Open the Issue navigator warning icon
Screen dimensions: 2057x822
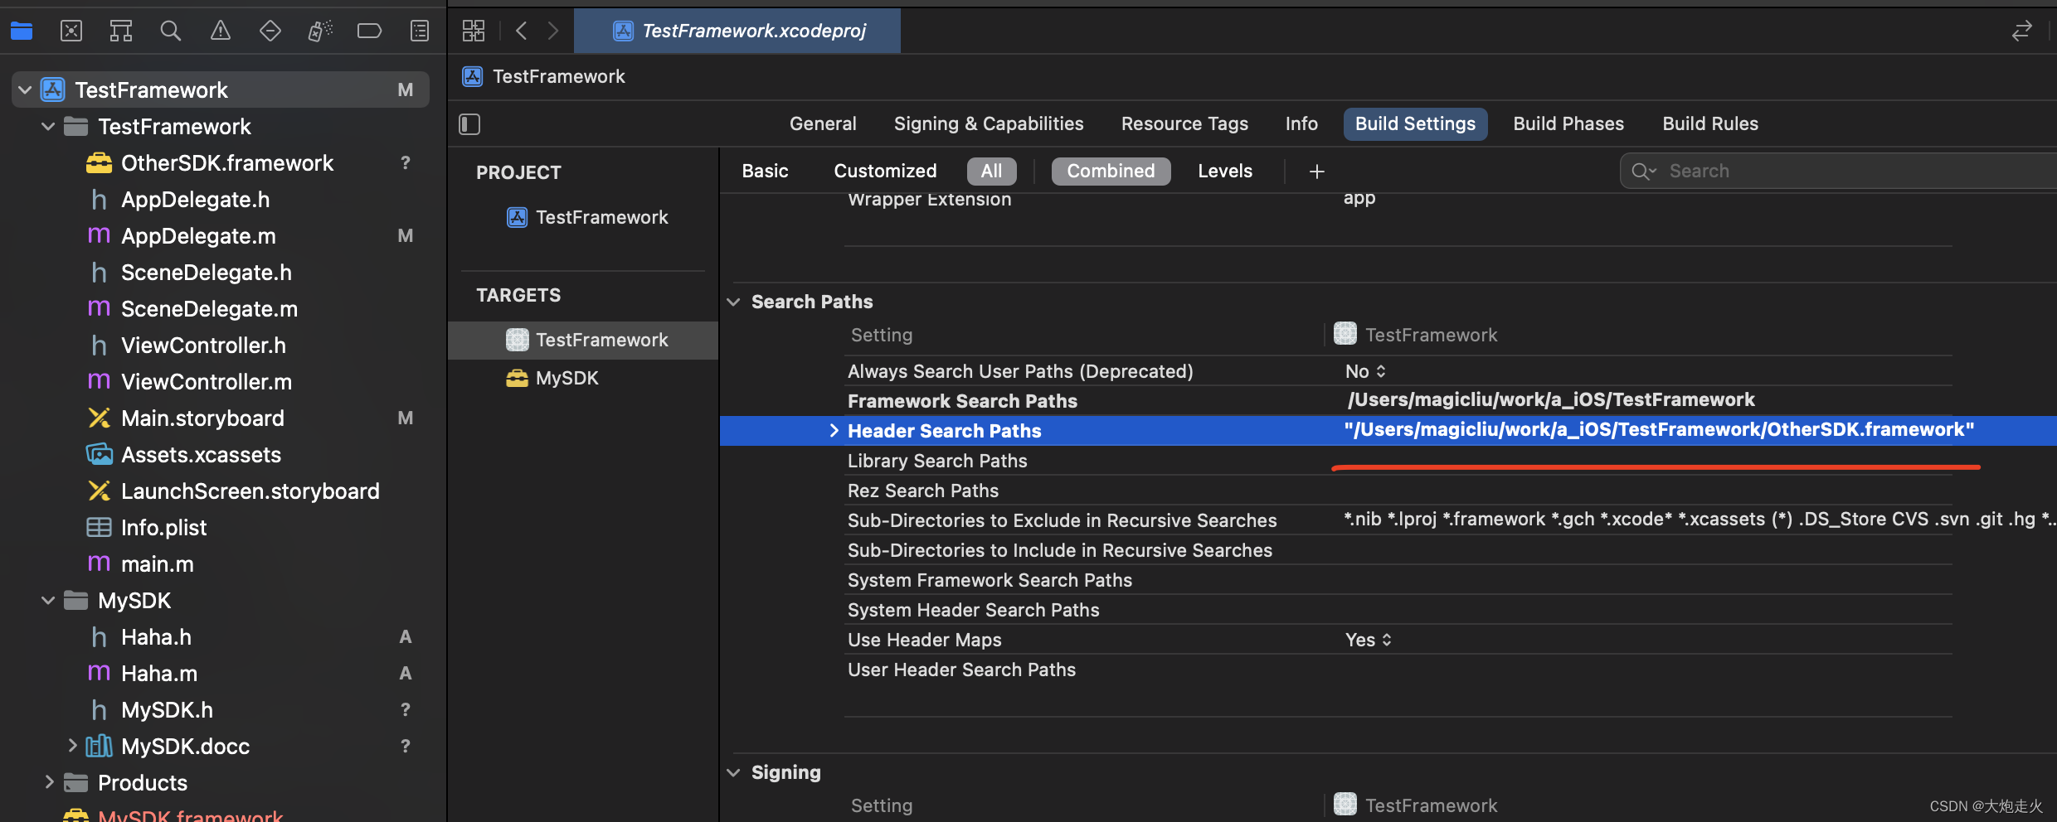220,31
